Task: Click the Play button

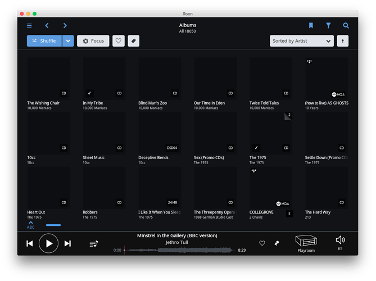Action: (49, 243)
